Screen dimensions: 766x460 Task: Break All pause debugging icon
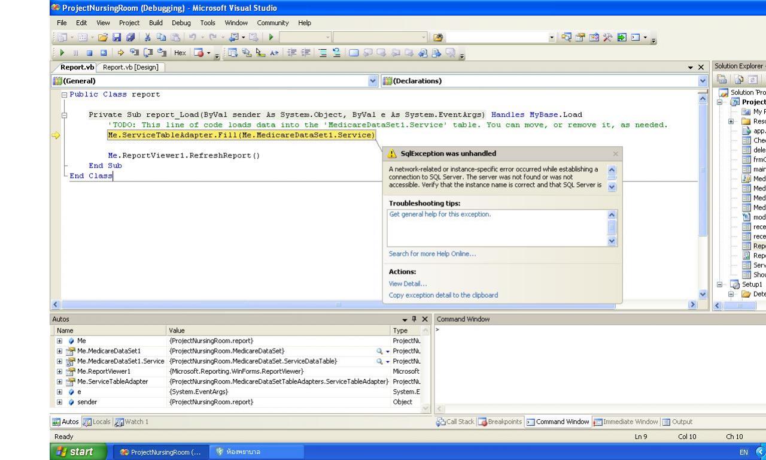pos(75,52)
